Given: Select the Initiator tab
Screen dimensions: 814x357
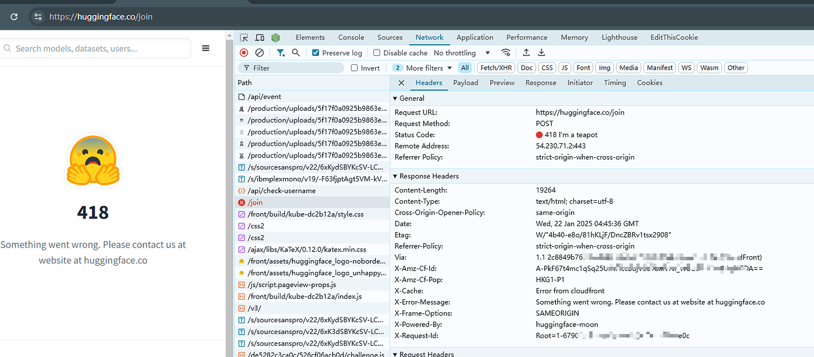Looking at the screenshot, I should tap(580, 83).
